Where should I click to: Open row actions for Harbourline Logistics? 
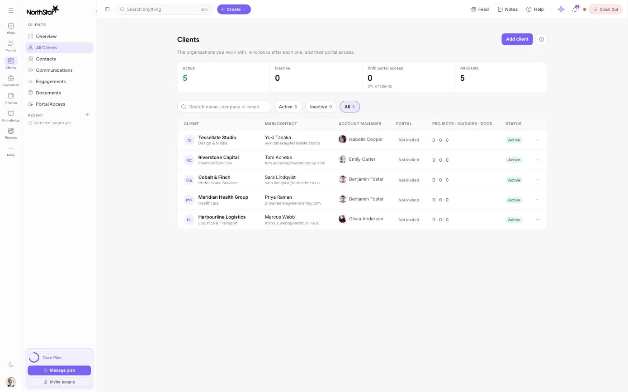pyautogui.click(x=538, y=219)
